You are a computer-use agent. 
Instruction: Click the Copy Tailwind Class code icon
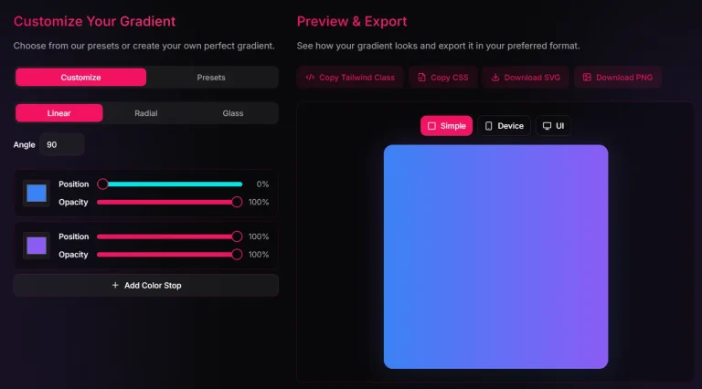310,78
